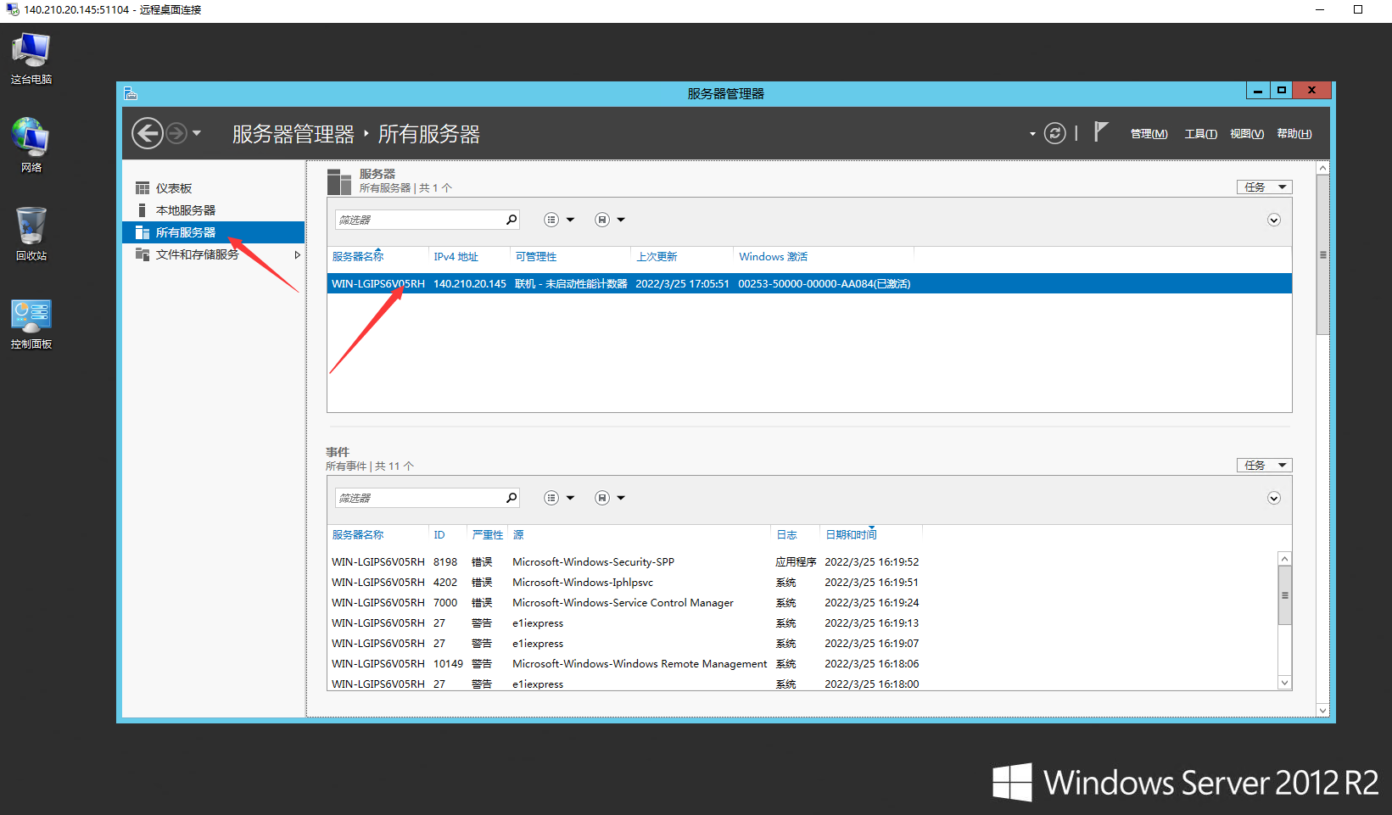Click the saved-queries list icon above the events list
This screenshot has width=1392, height=815.
point(551,497)
